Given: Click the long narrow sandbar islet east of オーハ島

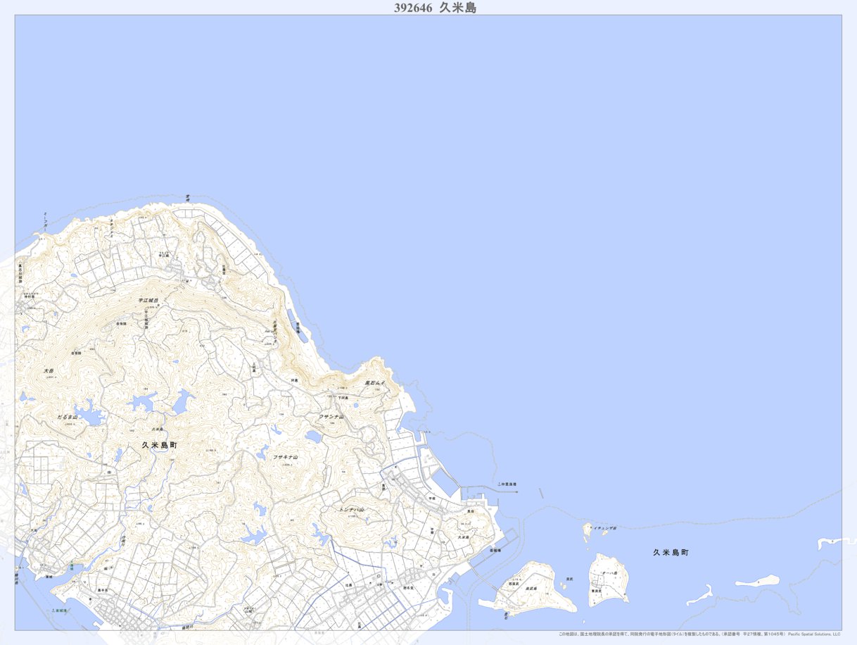Looking at the screenshot, I should click(757, 582).
